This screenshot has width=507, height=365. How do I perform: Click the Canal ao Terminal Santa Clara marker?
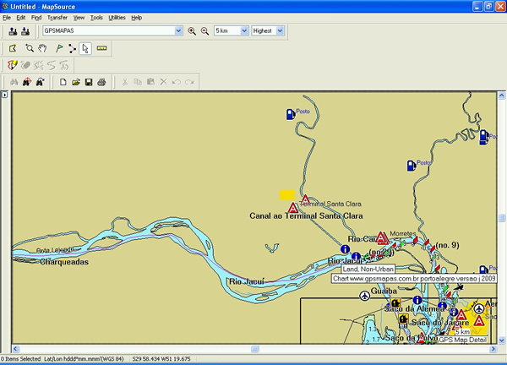(x=292, y=207)
